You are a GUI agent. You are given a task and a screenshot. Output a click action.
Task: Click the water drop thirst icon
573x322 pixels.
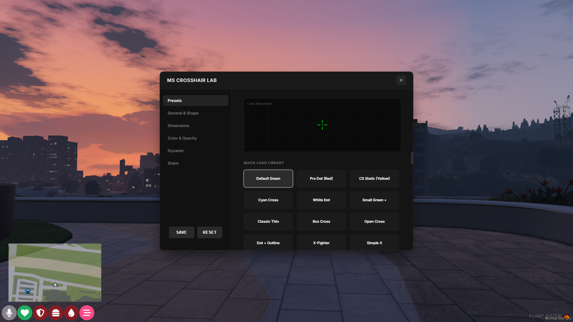click(x=71, y=313)
